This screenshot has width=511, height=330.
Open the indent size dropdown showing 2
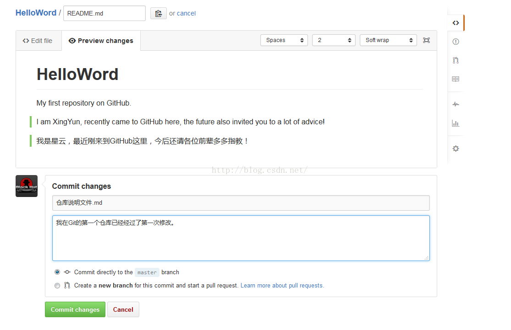click(x=334, y=40)
